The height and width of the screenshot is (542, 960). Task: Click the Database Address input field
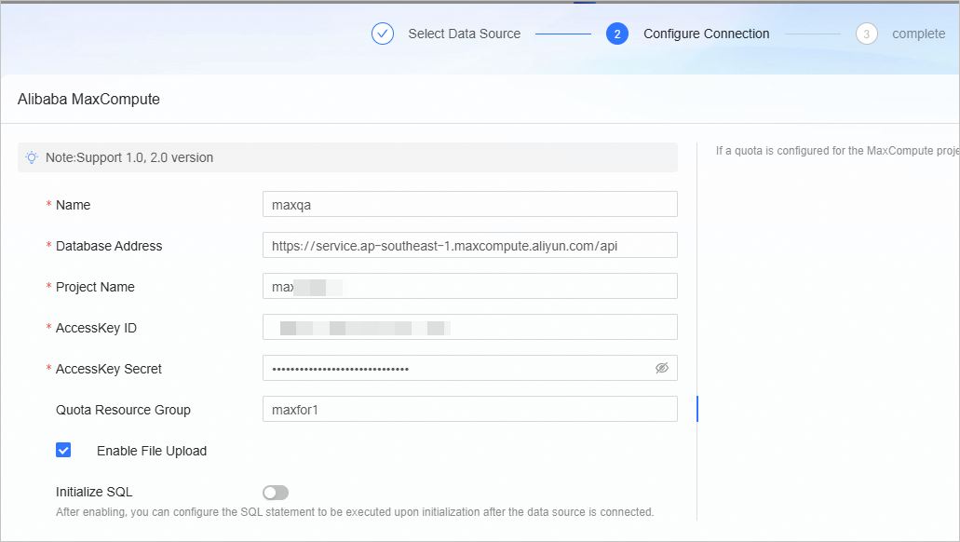pyautogui.click(x=470, y=245)
